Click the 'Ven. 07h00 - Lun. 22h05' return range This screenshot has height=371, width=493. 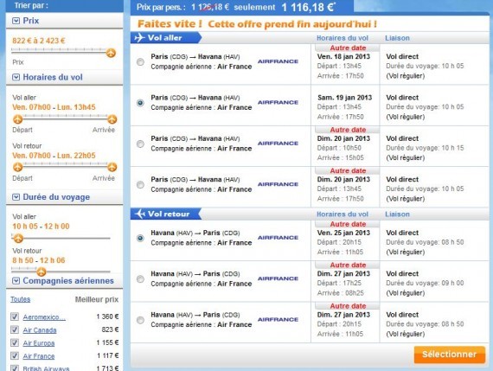(x=54, y=156)
